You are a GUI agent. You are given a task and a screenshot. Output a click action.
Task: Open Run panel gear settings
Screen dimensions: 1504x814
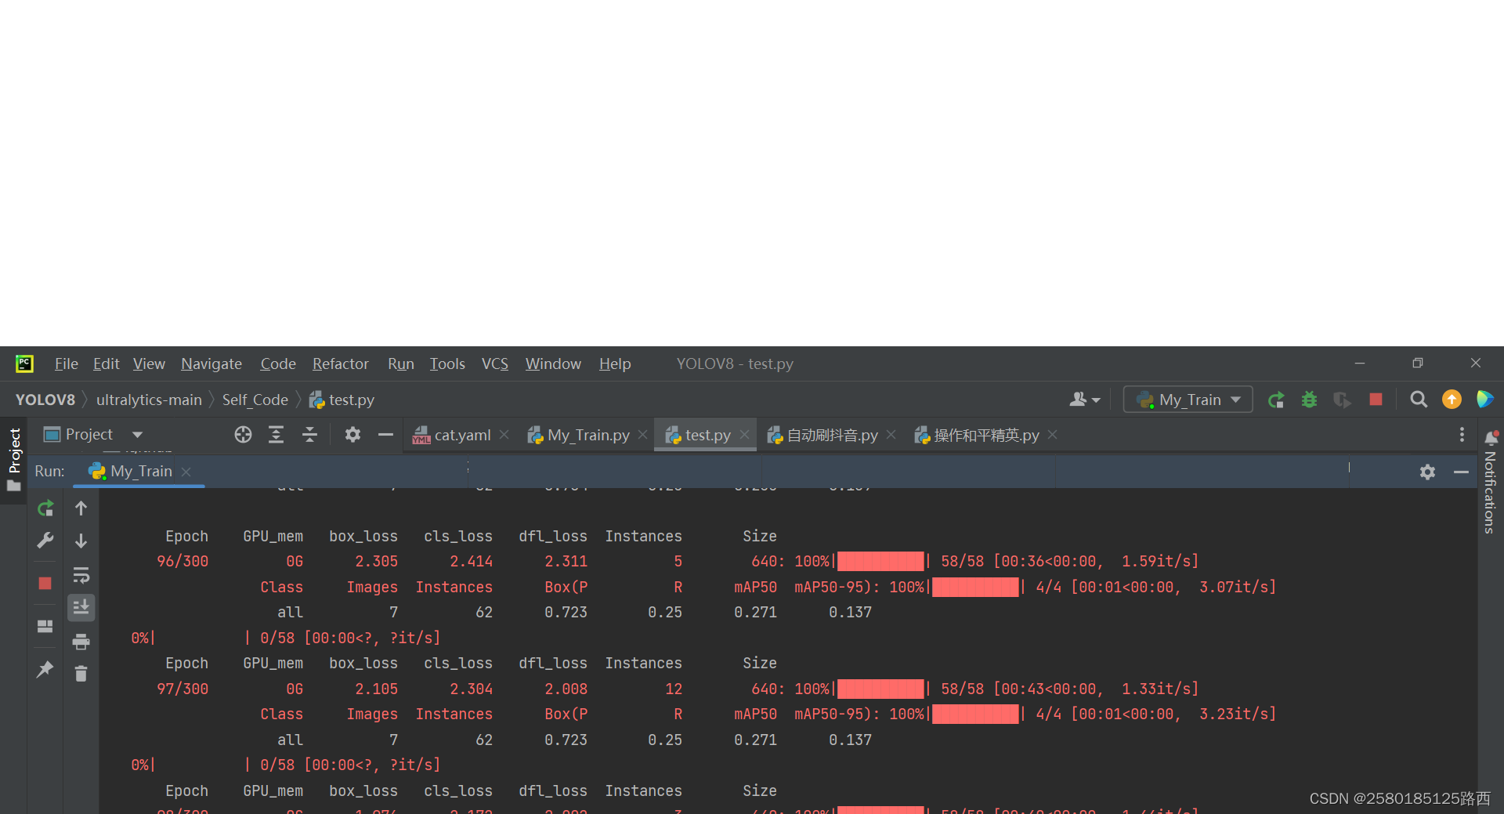(1427, 472)
